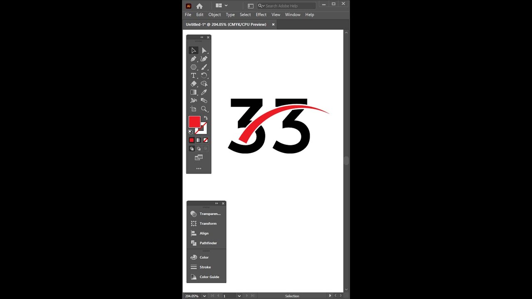Click the Search Adobe Help field
Screen dimensions: 532x299
[286, 6]
